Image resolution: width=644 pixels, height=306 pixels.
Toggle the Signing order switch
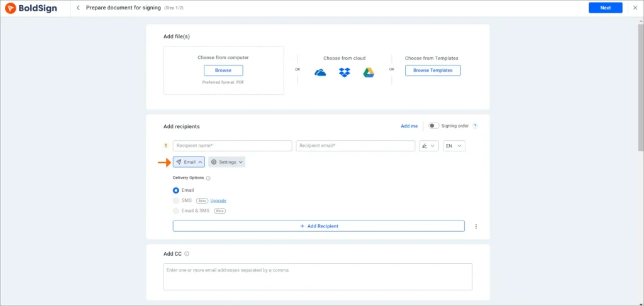pos(434,126)
